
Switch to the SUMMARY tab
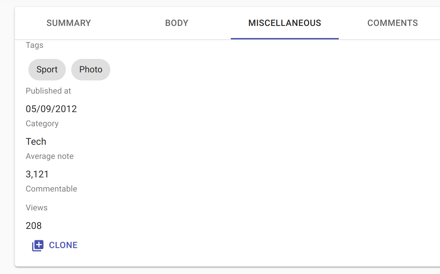click(68, 23)
